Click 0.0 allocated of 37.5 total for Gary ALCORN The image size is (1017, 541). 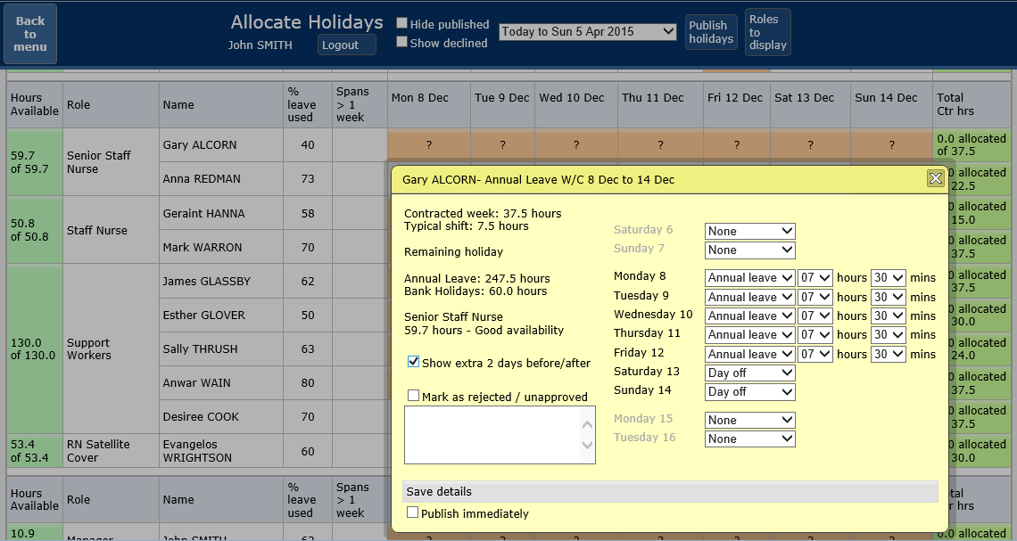tap(972, 145)
